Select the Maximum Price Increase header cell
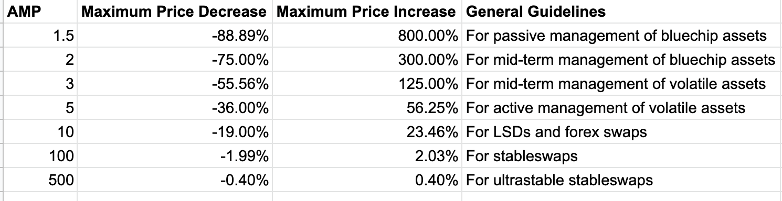 tap(367, 12)
